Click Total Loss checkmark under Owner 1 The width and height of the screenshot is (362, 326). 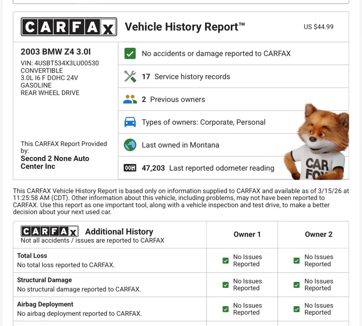(x=226, y=260)
